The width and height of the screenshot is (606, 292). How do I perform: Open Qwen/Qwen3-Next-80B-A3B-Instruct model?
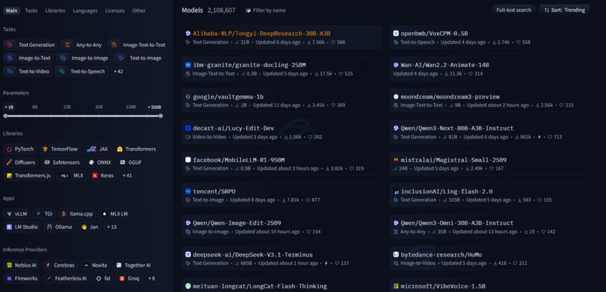click(x=490, y=132)
